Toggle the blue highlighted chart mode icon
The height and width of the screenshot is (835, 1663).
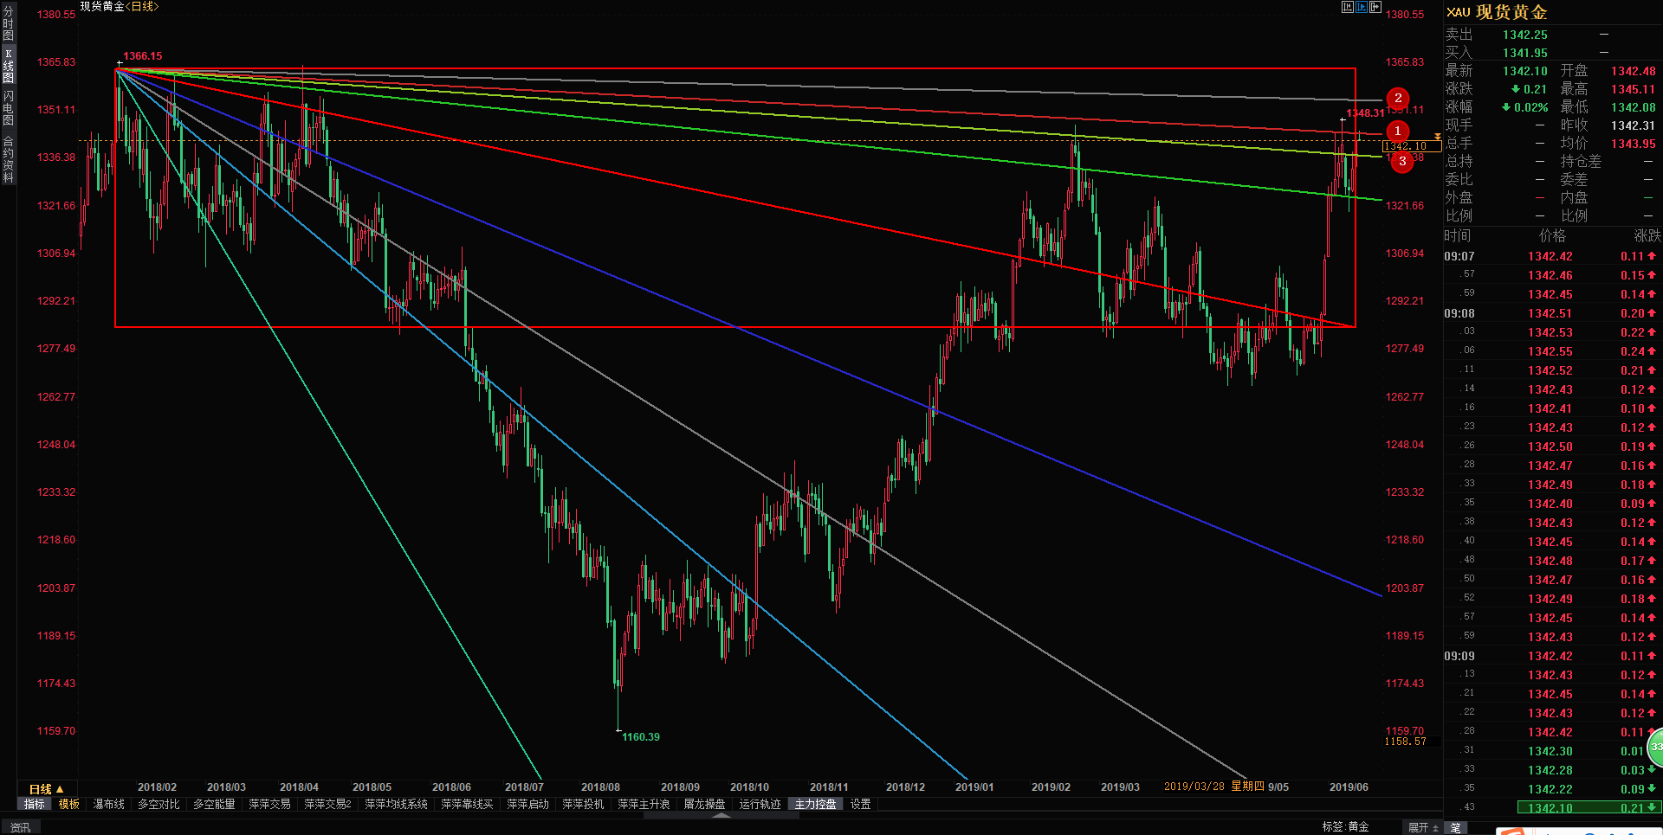1362,7
